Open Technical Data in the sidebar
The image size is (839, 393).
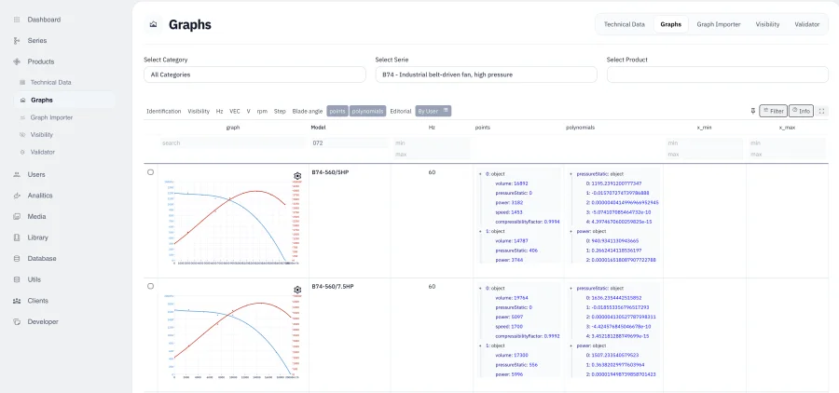pos(51,82)
